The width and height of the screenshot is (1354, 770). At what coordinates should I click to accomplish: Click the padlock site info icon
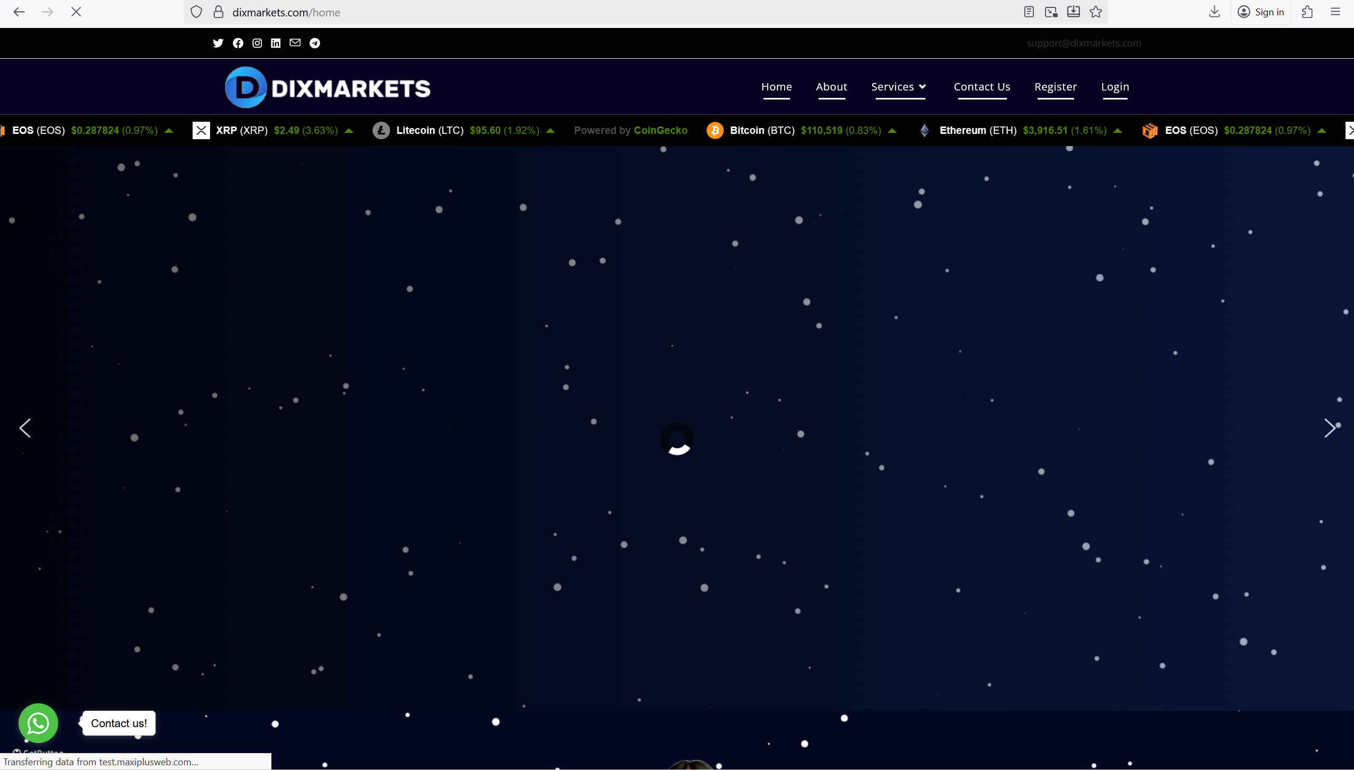(x=219, y=12)
